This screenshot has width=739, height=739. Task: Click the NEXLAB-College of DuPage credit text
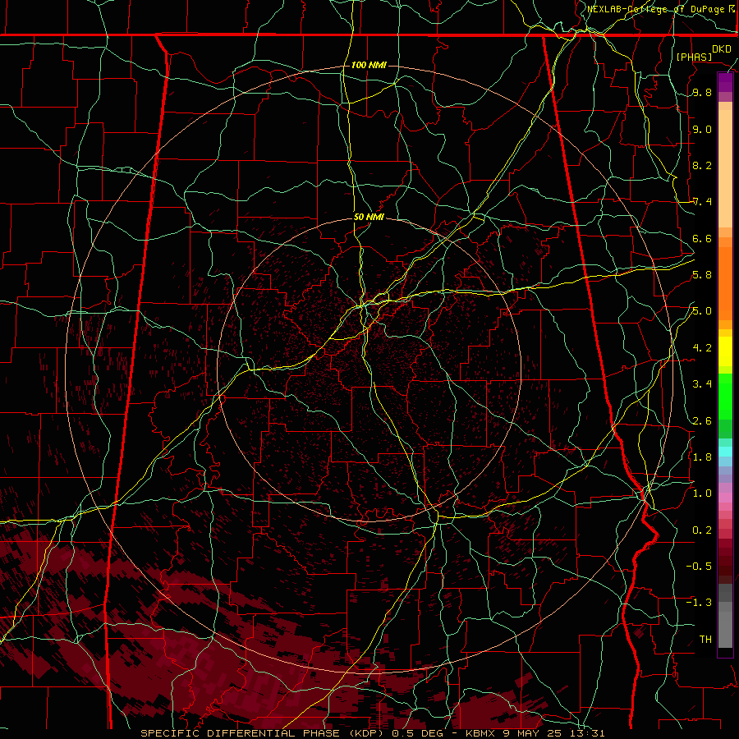click(655, 9)
